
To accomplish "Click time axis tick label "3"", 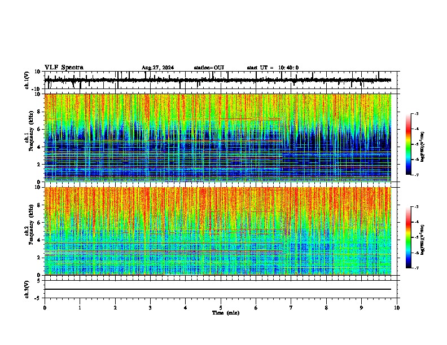I will pyautogui.click(x=150, y=308).
